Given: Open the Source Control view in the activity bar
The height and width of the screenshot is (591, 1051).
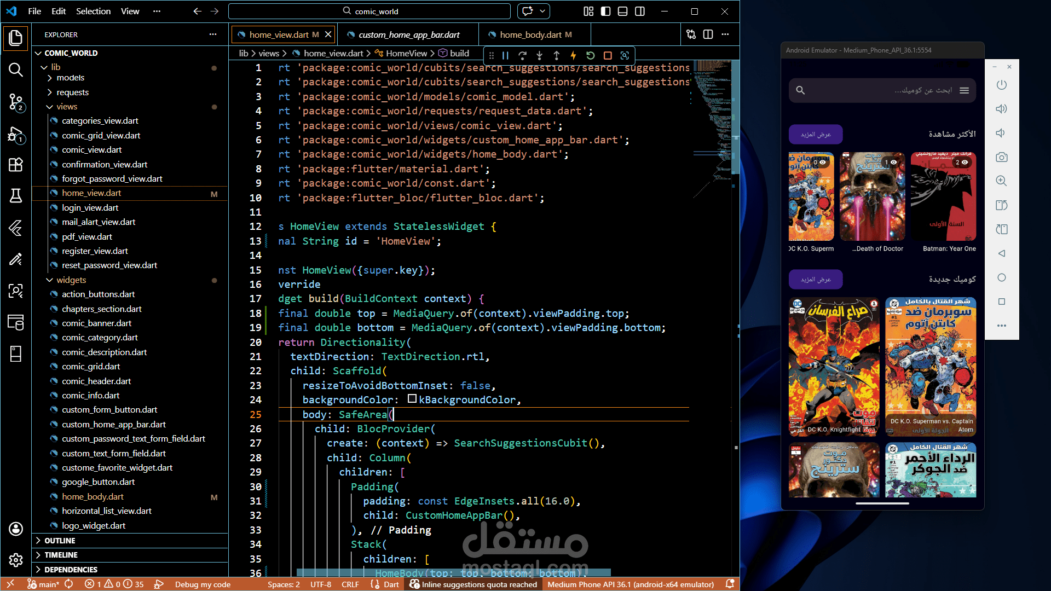Looking at the screenshot, I should click(16, 102).
